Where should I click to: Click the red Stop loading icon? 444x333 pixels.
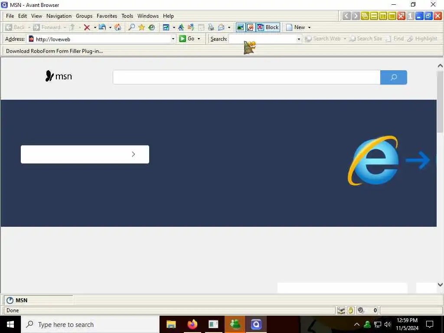tap(87, 27)
